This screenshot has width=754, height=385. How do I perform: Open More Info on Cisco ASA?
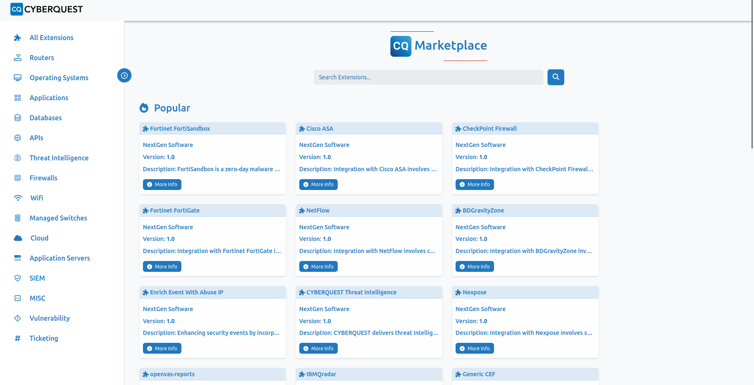point(318,185)
